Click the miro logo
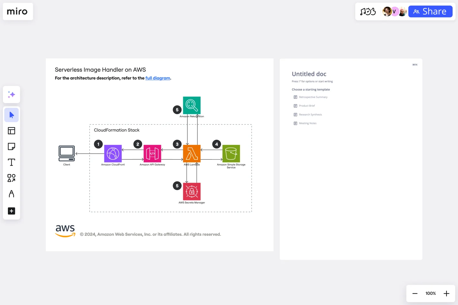The width and height of the screenshot is (458, 305). pos(17,11)
